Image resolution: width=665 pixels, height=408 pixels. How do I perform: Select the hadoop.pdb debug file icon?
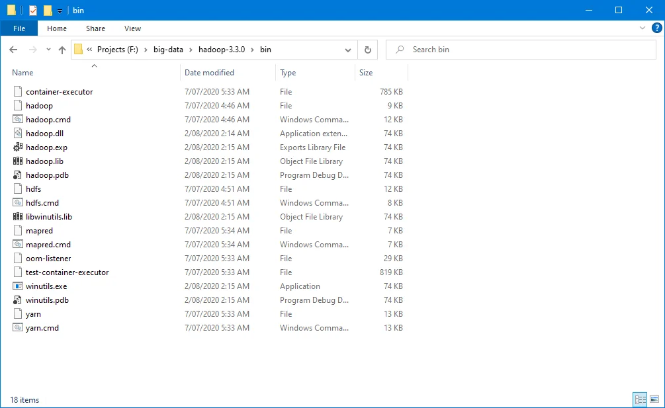click(x=18, y=175)
